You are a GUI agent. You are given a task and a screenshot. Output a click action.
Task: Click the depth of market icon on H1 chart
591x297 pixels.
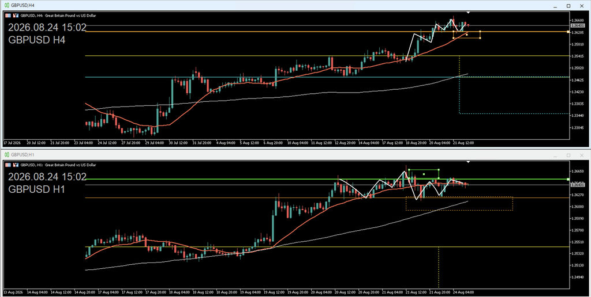point(16,165)
